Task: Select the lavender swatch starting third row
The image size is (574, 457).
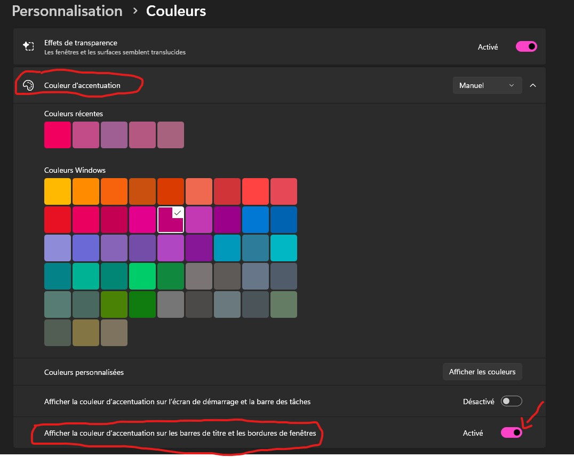Action: pos(58,248)
